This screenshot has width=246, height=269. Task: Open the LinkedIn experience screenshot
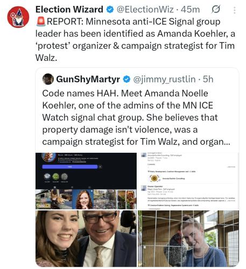[x=188, y=181]
